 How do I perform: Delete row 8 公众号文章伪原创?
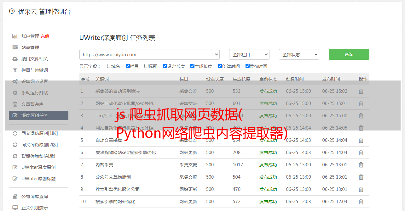(361, 177)
